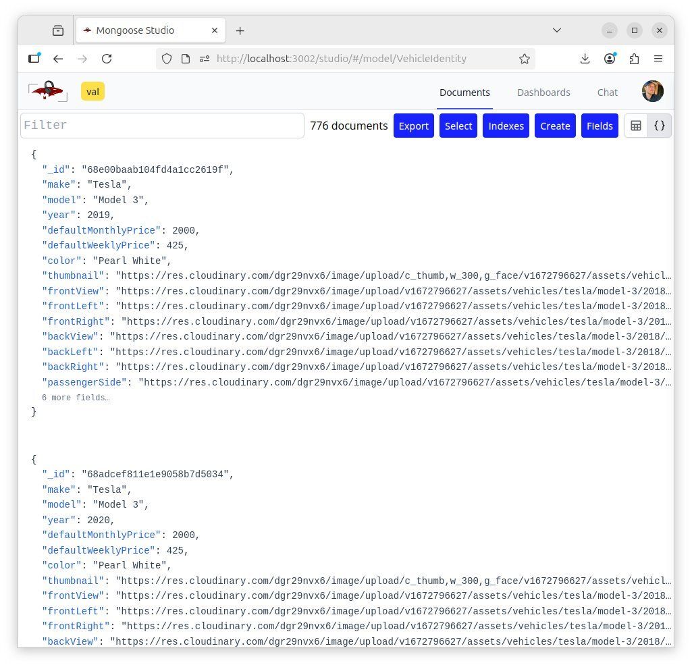Image resolution: width=692 pixels, height=667 pixels.
Task: Open the sidebar toggle icon
Action: pyautogui.click(x=34, y=58)
